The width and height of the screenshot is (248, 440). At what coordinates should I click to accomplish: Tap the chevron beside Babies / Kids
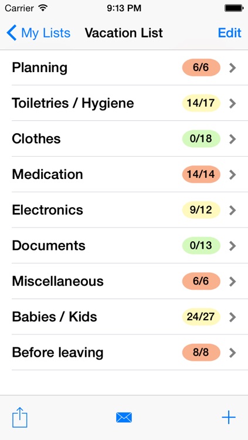point(232,317)
